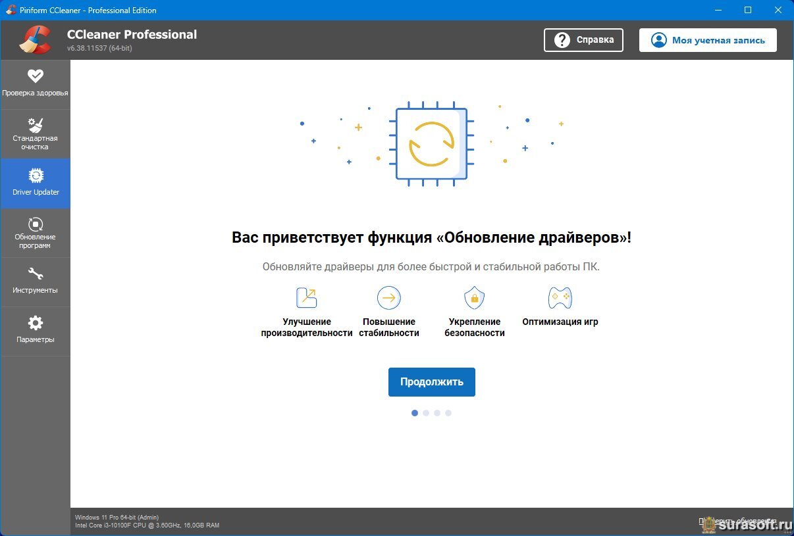Click the performance improvement icon
This screenshot has height=536, width=794.
click(x=306, y=298)
